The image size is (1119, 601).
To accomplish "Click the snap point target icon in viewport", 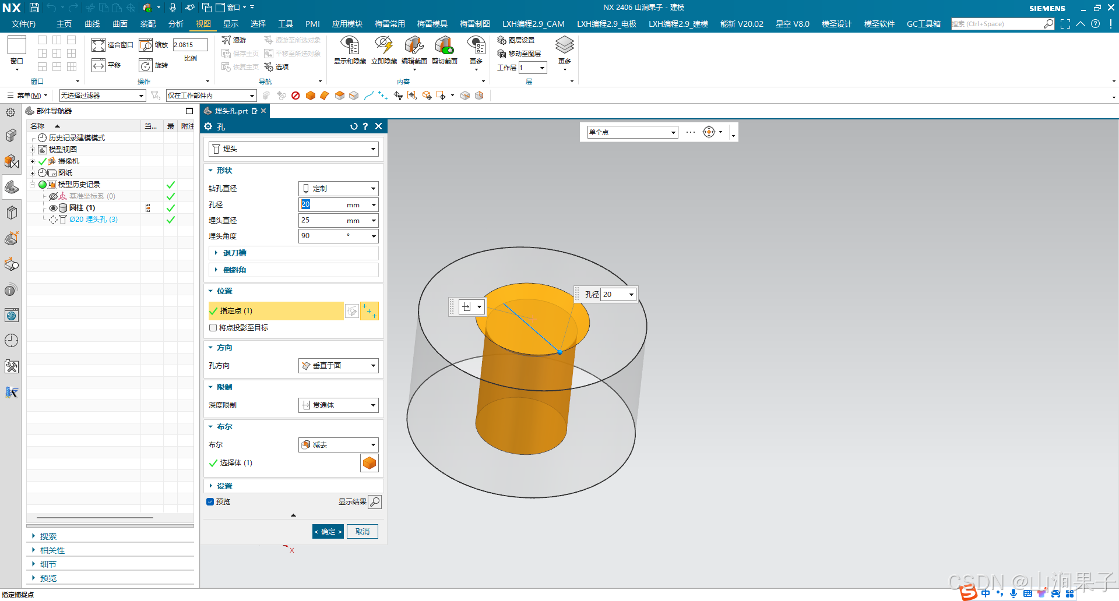I will click(709, 132).
